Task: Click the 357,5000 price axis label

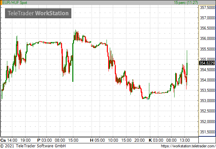Action: click(207, 7)
